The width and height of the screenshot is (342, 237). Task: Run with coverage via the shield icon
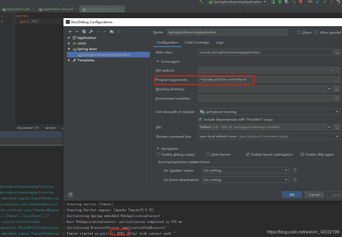click(x=287, y=2)
